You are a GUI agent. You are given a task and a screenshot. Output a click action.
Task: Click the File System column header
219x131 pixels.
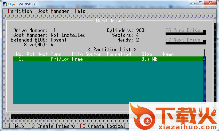pos(87,54)
